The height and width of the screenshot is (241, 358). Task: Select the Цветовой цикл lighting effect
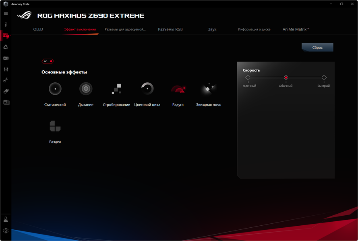(x=147, y=94)
